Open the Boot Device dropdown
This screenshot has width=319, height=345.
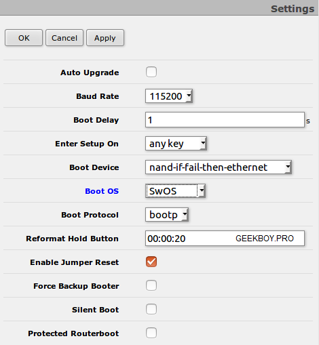point(219,167)
